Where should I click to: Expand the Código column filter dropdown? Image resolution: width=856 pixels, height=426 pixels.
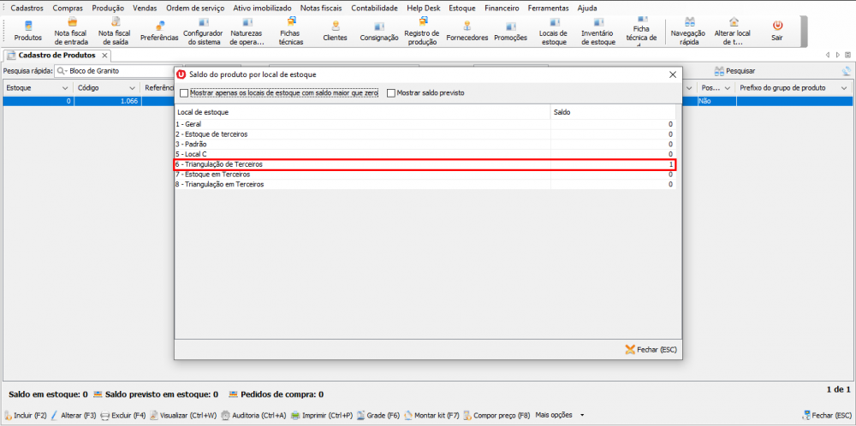(132, 88)
